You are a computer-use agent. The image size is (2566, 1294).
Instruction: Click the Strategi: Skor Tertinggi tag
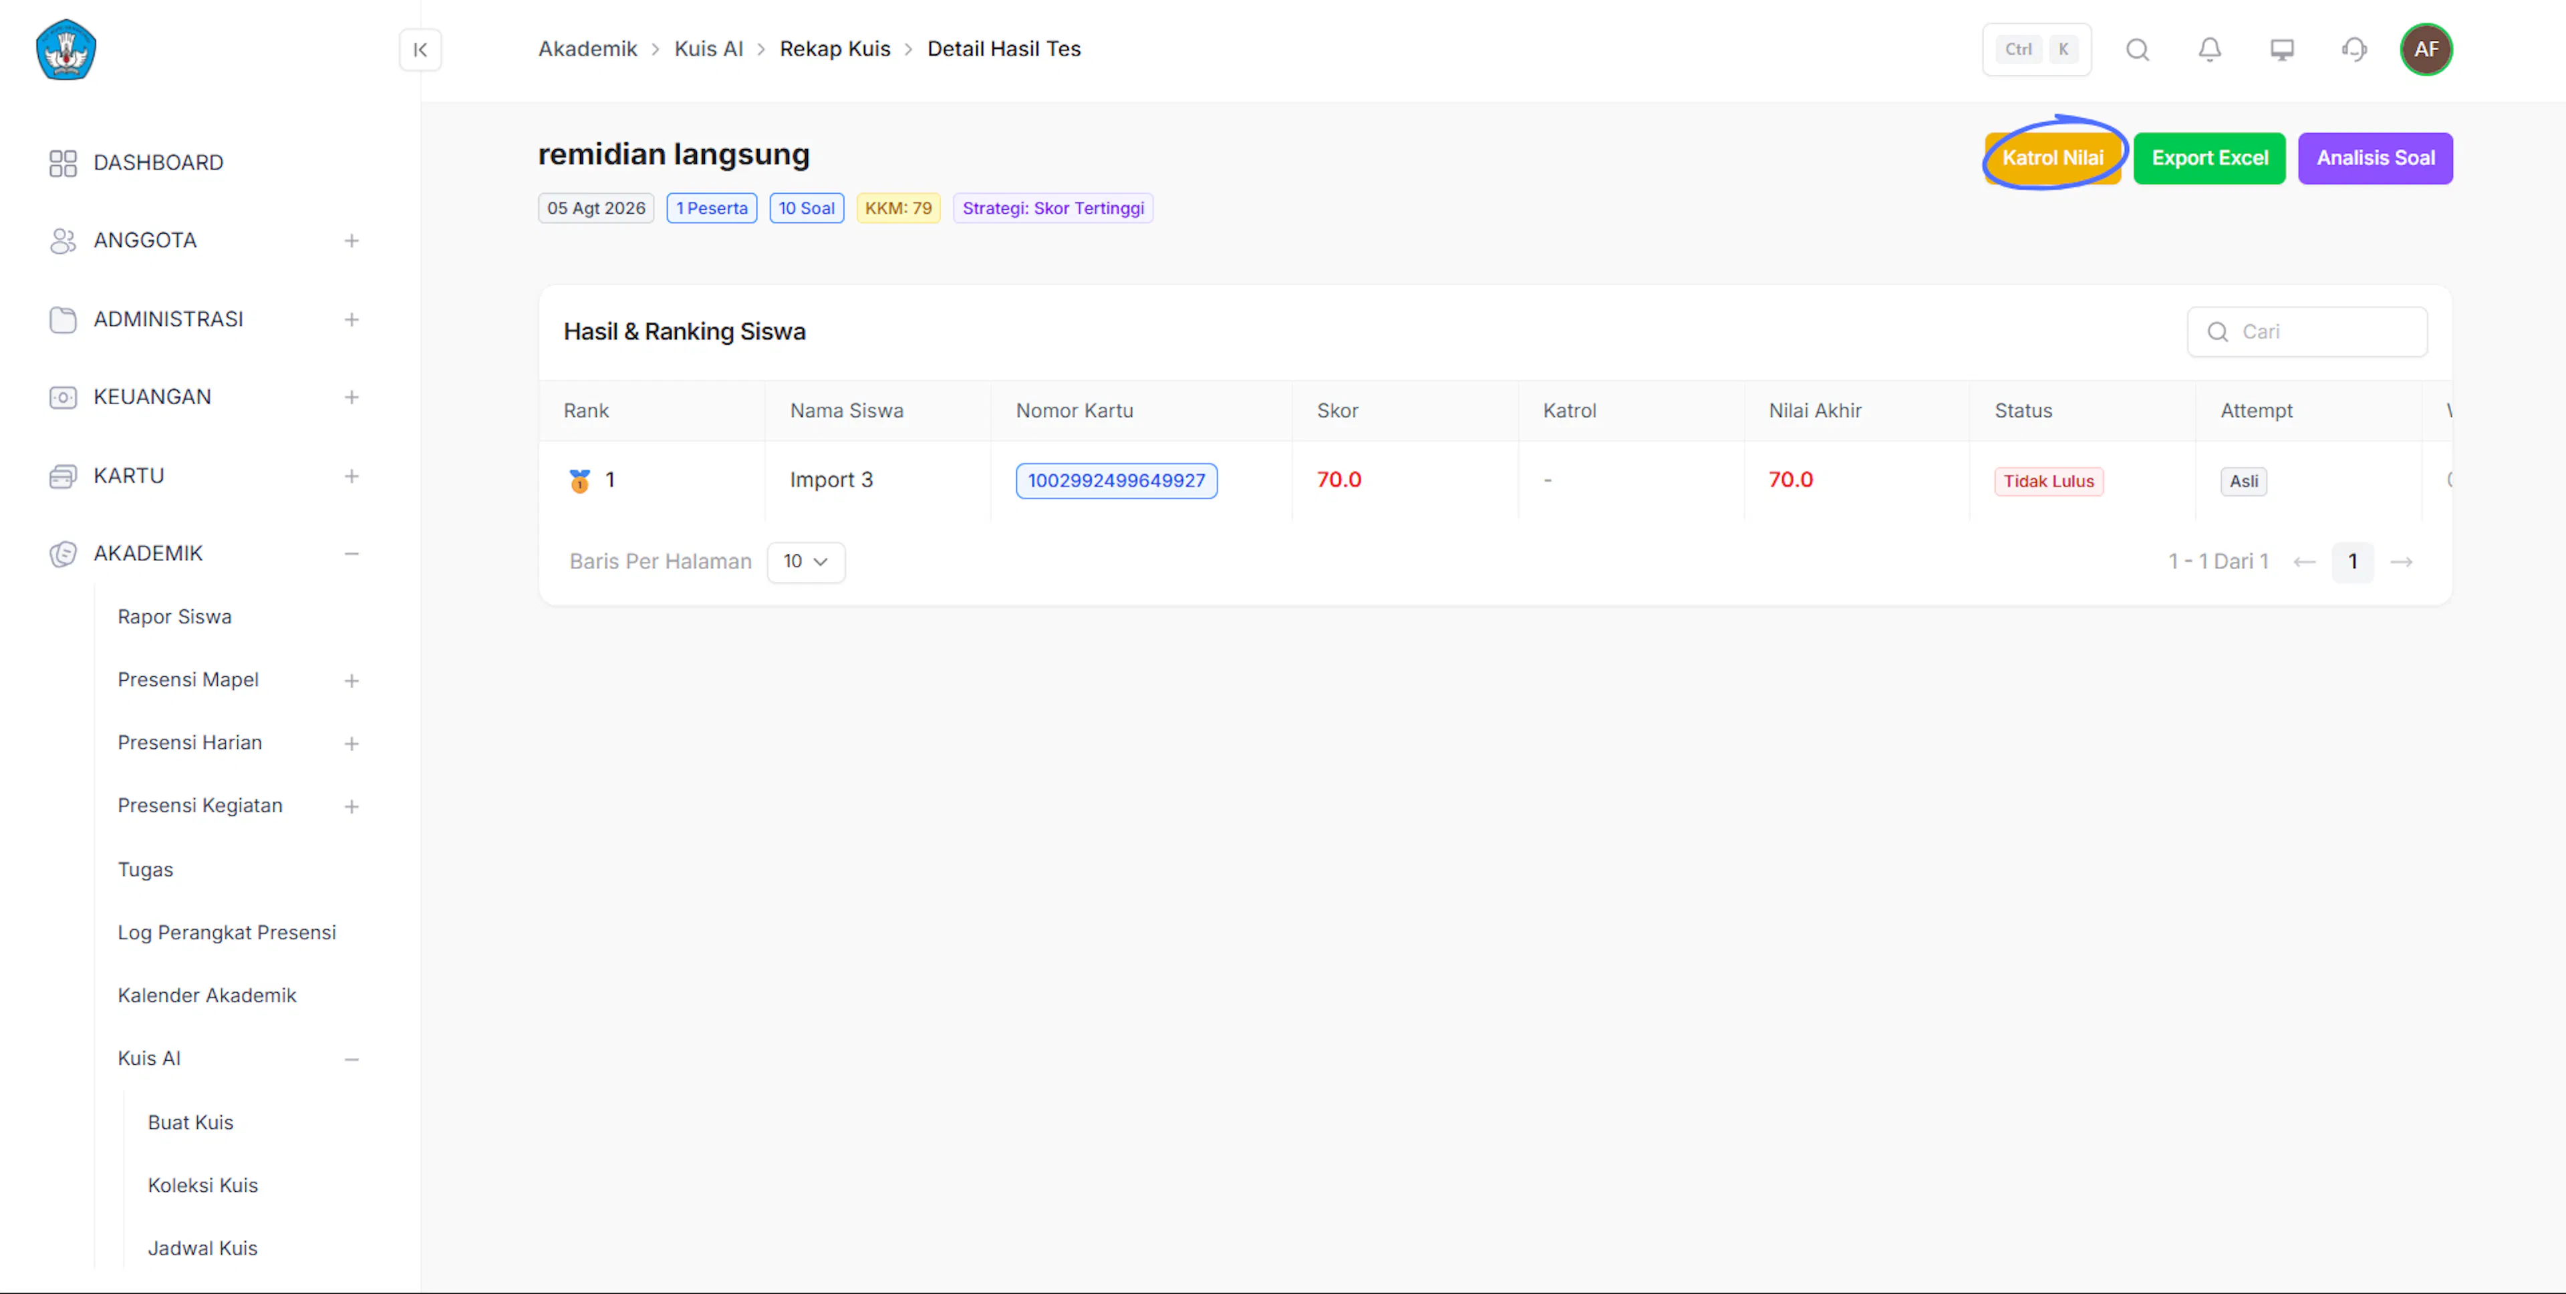[1053, 209]
